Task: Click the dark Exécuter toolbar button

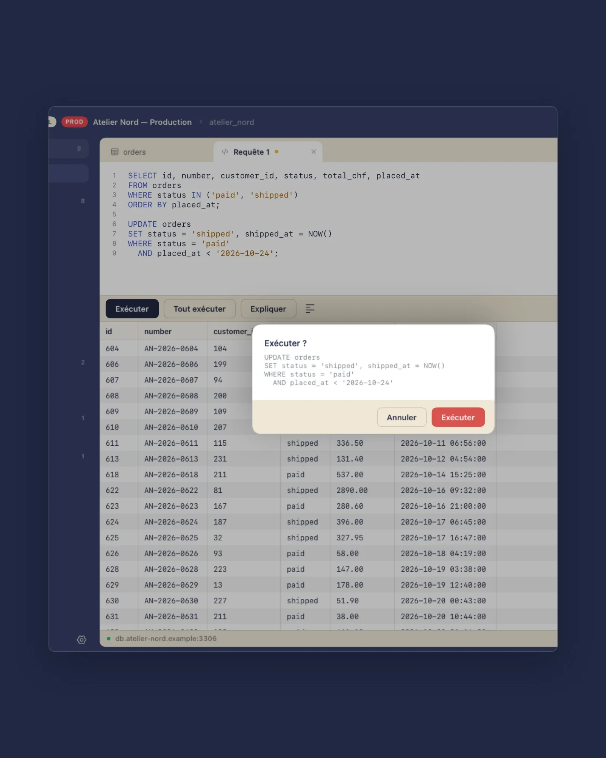Action: pos(132,309)
